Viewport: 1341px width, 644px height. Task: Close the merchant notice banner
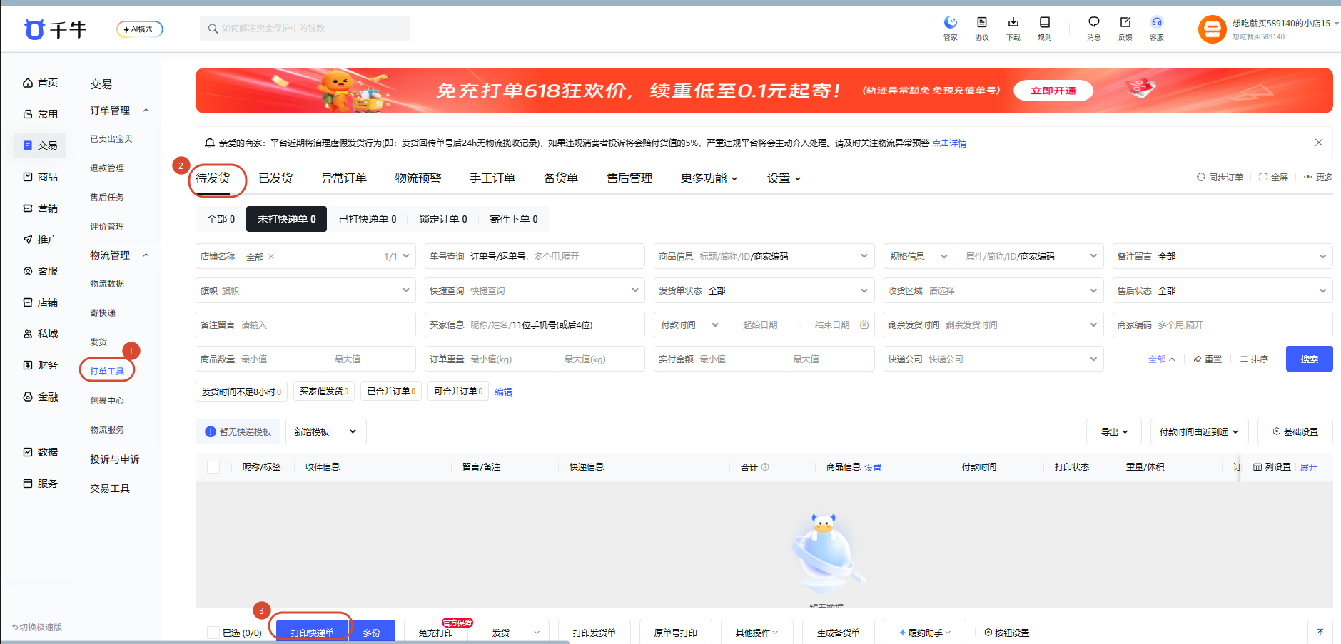1318,143
